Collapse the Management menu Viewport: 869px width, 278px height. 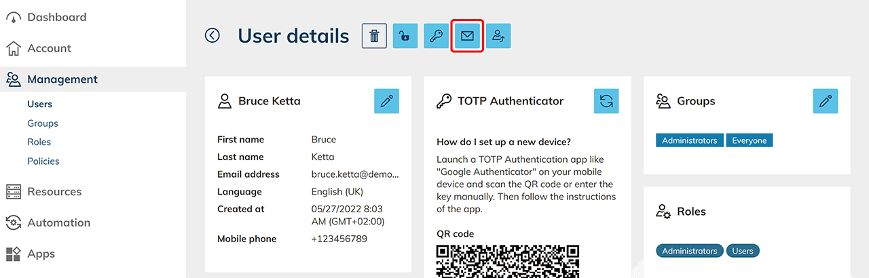point(62,79)
